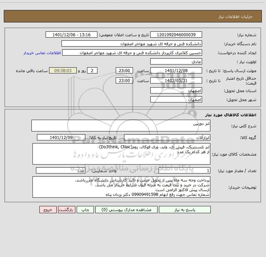Click the time field beside 1402/05/31

point(124,80)
